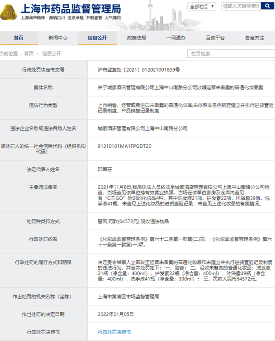Click the golden bureau emblem logo
Viewport: 275px width, 341px height.
(9, 12)
